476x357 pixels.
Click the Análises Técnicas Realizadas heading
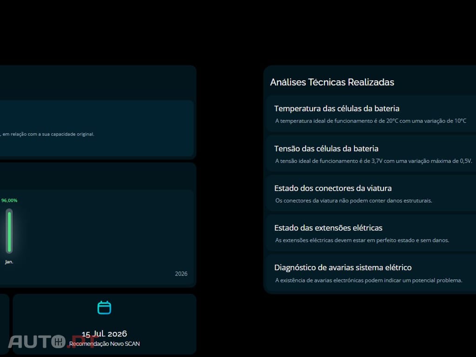(x=332, y=82)
